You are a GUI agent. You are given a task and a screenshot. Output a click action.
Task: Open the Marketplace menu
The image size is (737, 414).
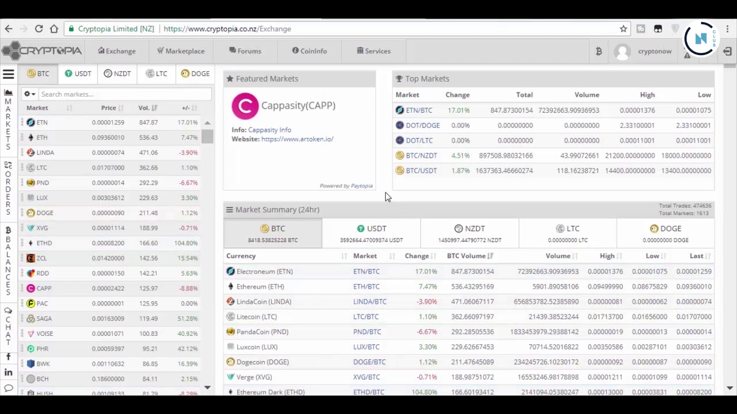coord(181,51)
